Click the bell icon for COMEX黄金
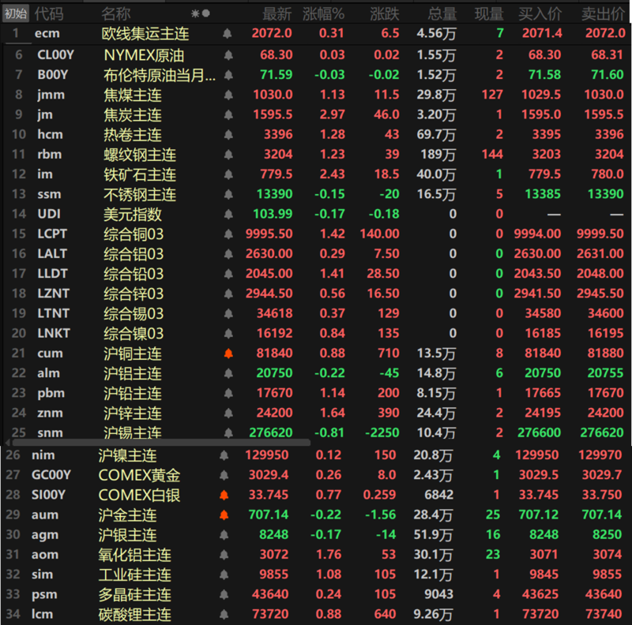This screenshot has width=632, height=625. click(224, 475)
